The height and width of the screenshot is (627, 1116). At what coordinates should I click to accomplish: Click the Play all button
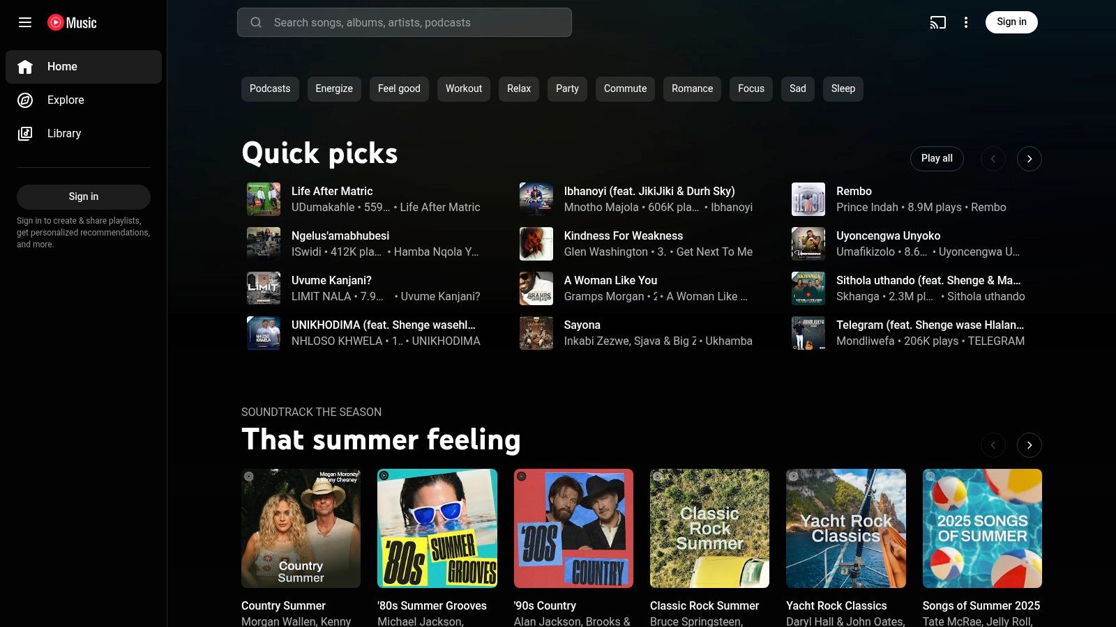click(x=937, y=159)
